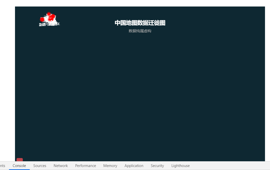Image resolution: width=270 pixels, height=170 pixels.
Task: Switch to the Security tab
Action: click(157, 166)
